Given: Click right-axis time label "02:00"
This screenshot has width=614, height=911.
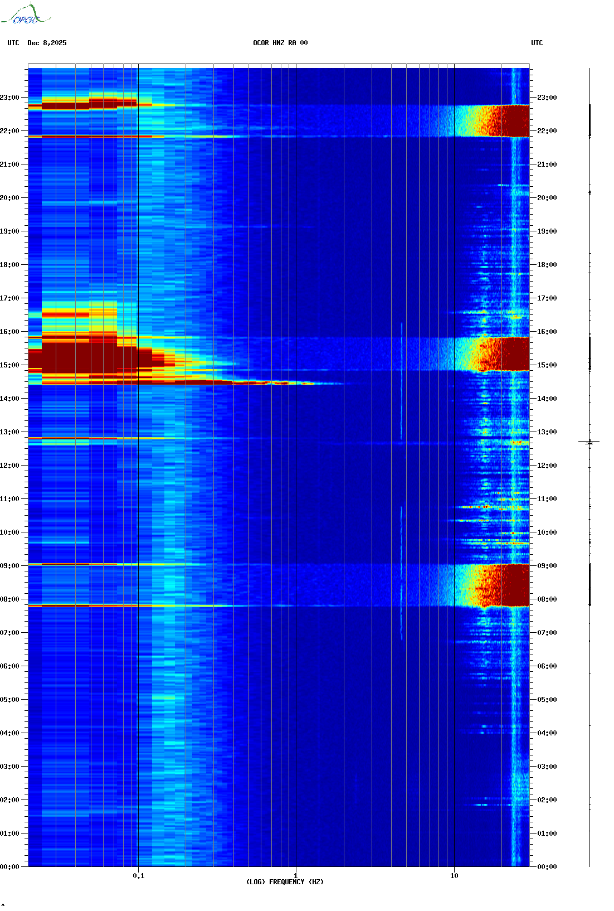Looking at the screenshot, I should pyautogui.click(x=547, y=800).
